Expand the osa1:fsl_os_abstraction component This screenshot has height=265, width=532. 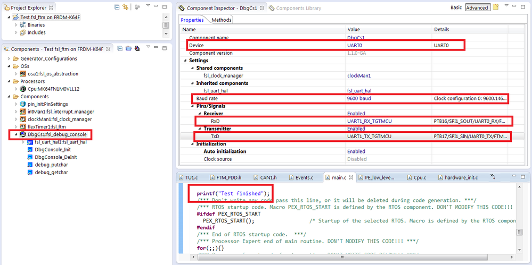pos(16,74)
